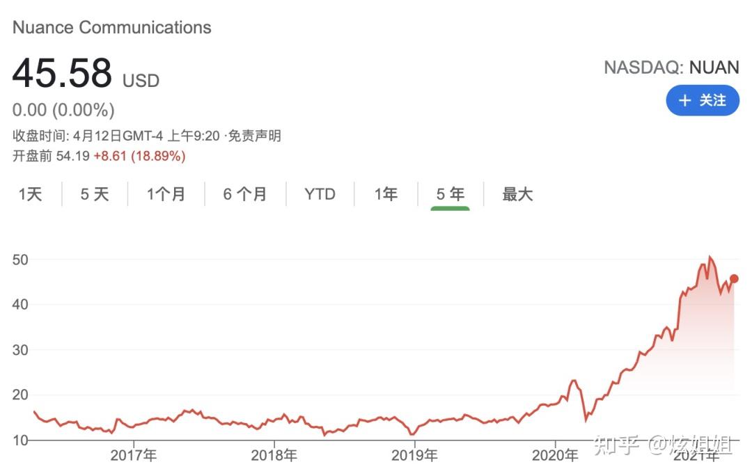Viewport: 752px width, 476px height.
Task: Click the USD currency label
Action: tap(141, 81)
